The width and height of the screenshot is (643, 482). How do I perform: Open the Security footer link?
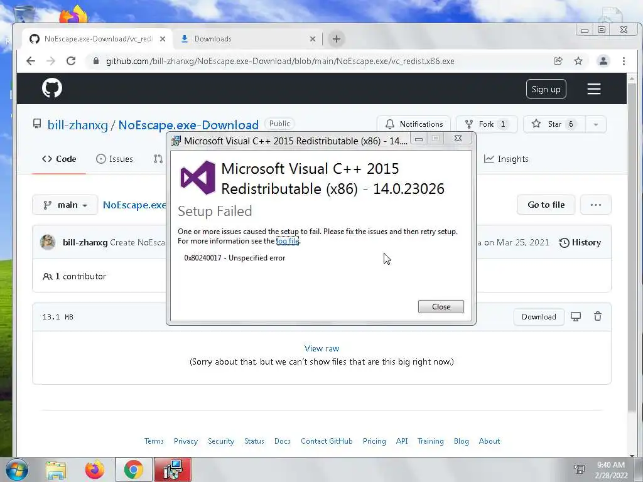(221, 441)
